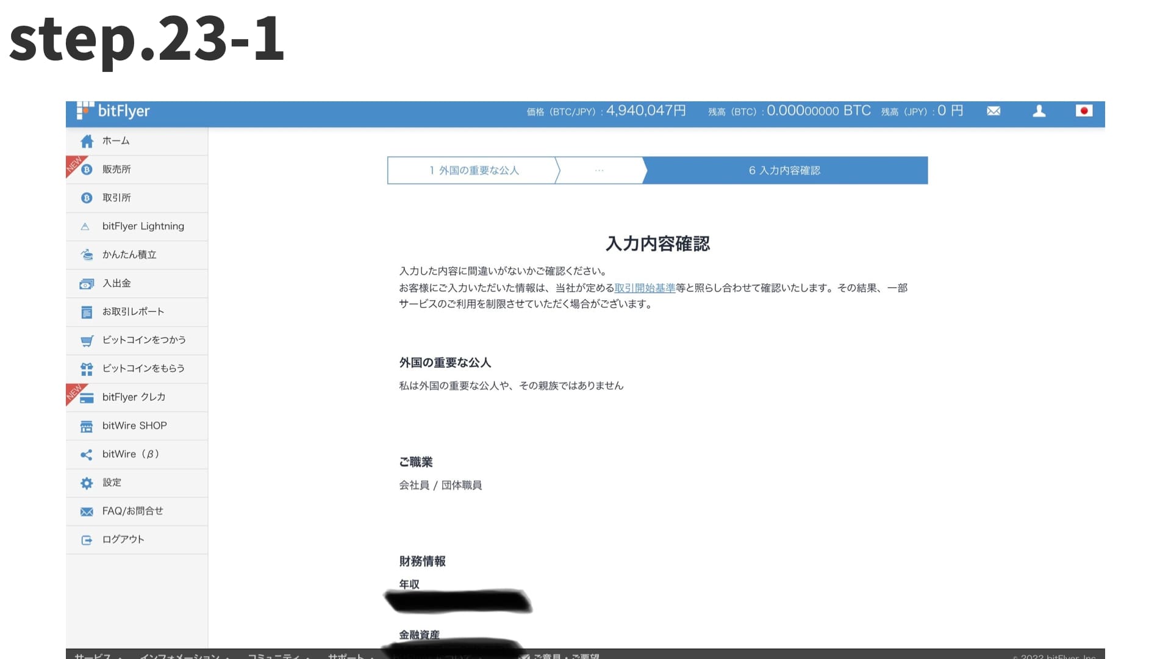This screenshot has height=659, width=1171.
Task: Click ビットコインをつかう cart icon
Action: tap(86, 340)
